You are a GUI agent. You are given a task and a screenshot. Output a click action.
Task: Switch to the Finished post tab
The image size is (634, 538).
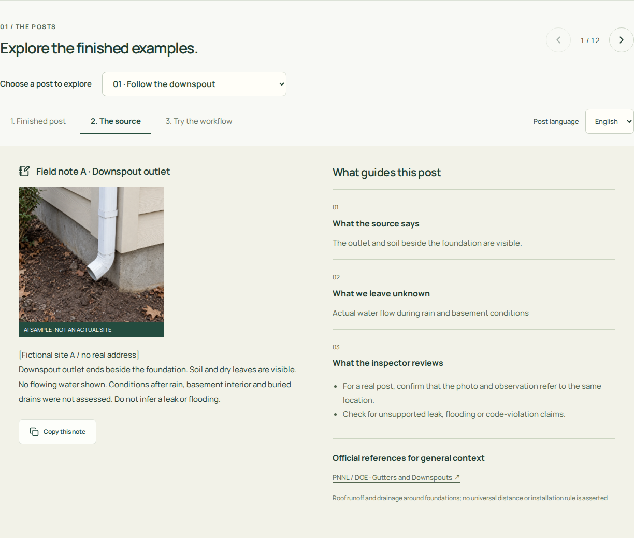(x=38, y=121)
